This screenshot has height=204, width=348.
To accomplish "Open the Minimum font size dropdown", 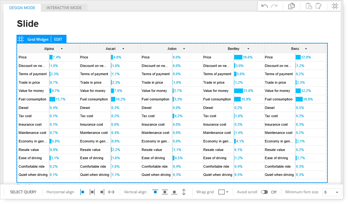I will click(331, 192).
